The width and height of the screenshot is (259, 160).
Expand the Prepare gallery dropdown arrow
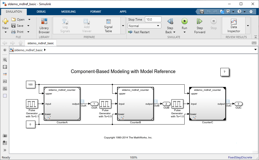click(x=123, y=26)
